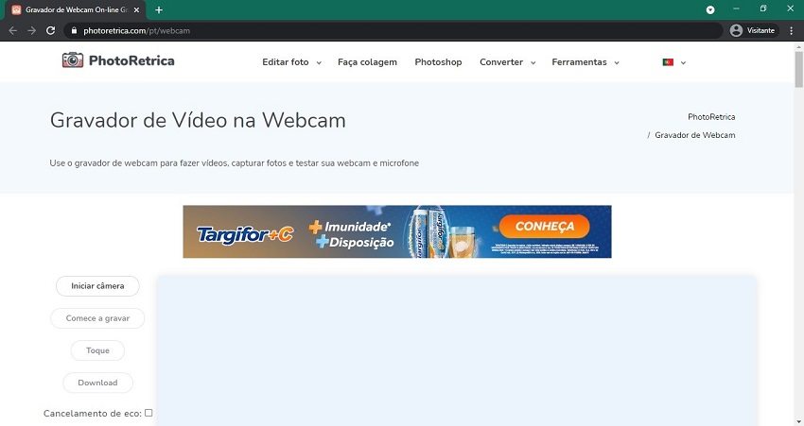Viewport: 804px width, 426px height.
Task: Click the 'Use o gravador de webcam' description text
Action: 235,162
